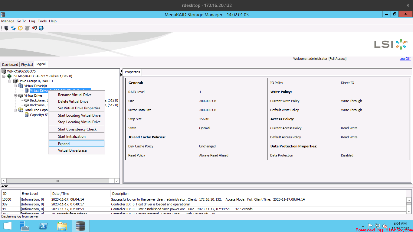This screenshot has height=232, width=413.
Task: Choose Delete Virtual Drive from context menu
Action: [77, 101]
